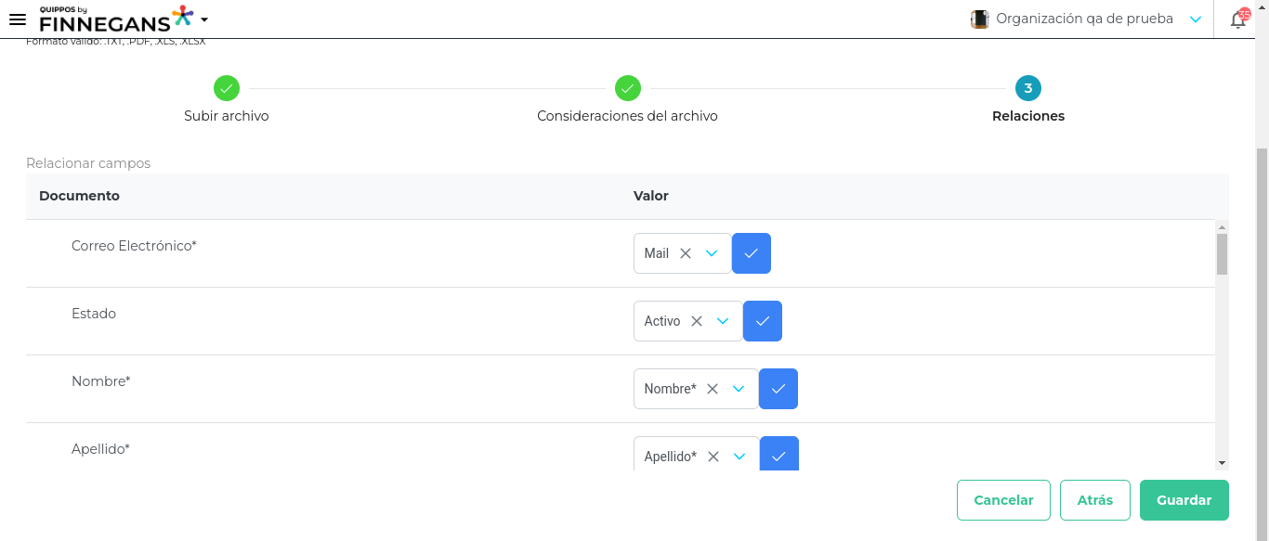Go to Subir archivo step
This screenshot has height=541, width=1269.
click(x=227, y=89)
